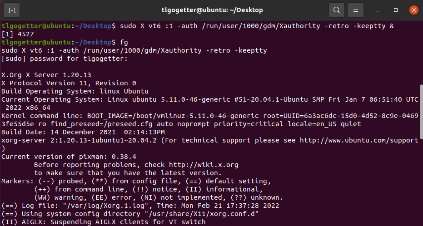423x226 pixels.
Task: Open a new terminal tab
Action: click(12, 10)
